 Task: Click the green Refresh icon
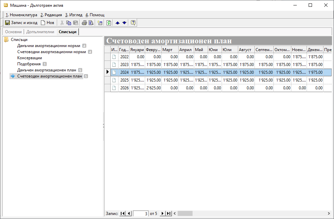click(109, 23)
